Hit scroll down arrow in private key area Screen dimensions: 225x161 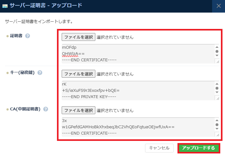(217, 92)
